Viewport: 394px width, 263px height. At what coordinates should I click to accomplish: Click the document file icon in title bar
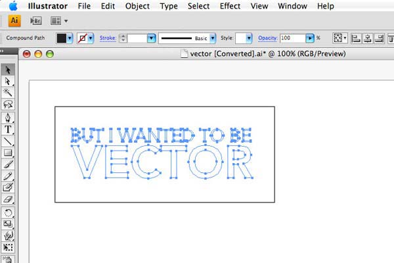pos(184,54)
